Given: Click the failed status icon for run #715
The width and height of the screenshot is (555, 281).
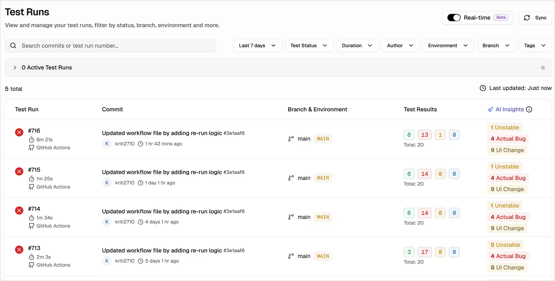Looking at the screenshot, I should point(19,171).
